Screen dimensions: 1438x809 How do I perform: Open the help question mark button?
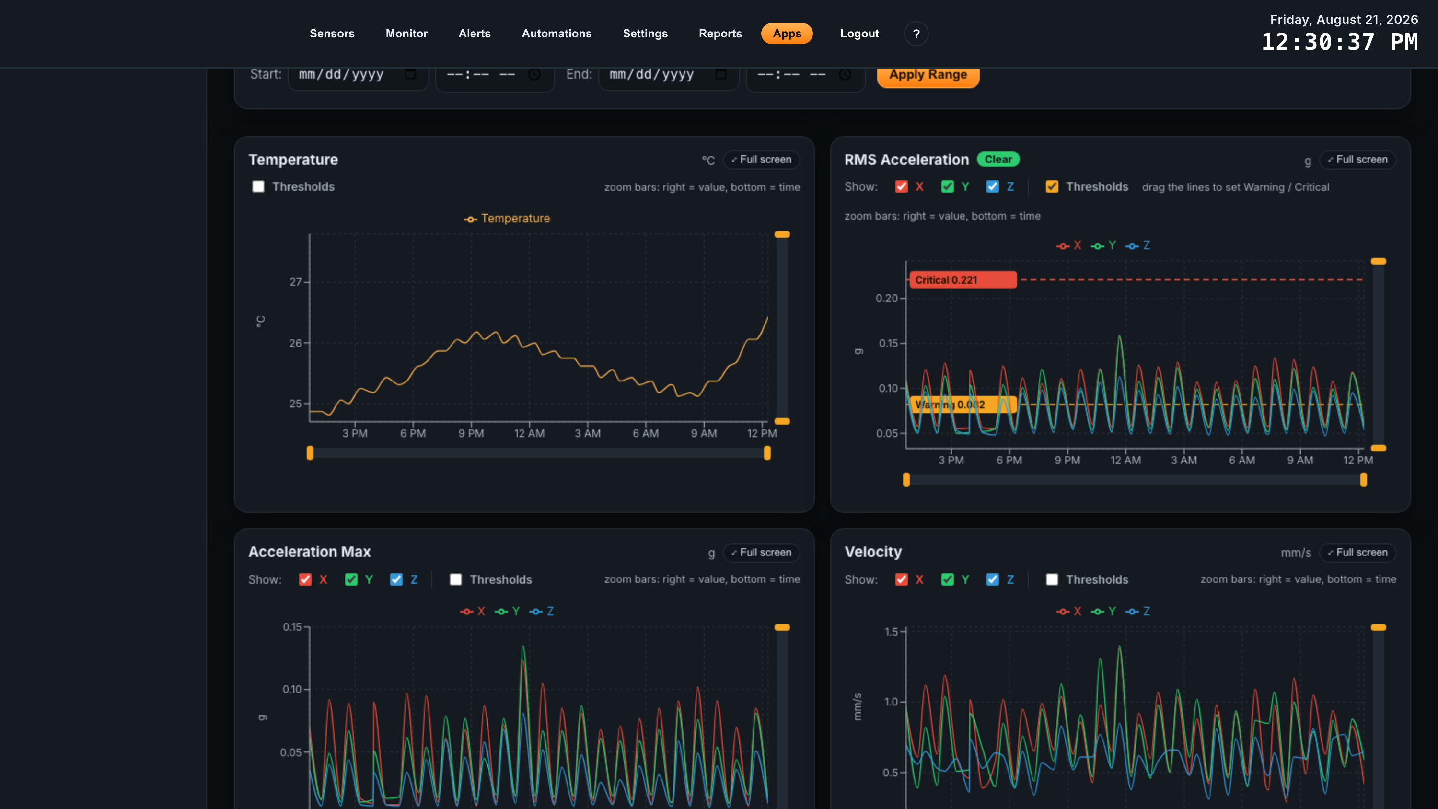(916, 34)
